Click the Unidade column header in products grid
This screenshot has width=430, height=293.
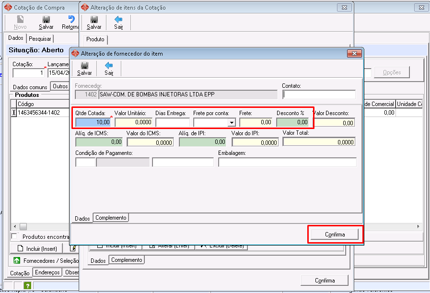(409, 104)
